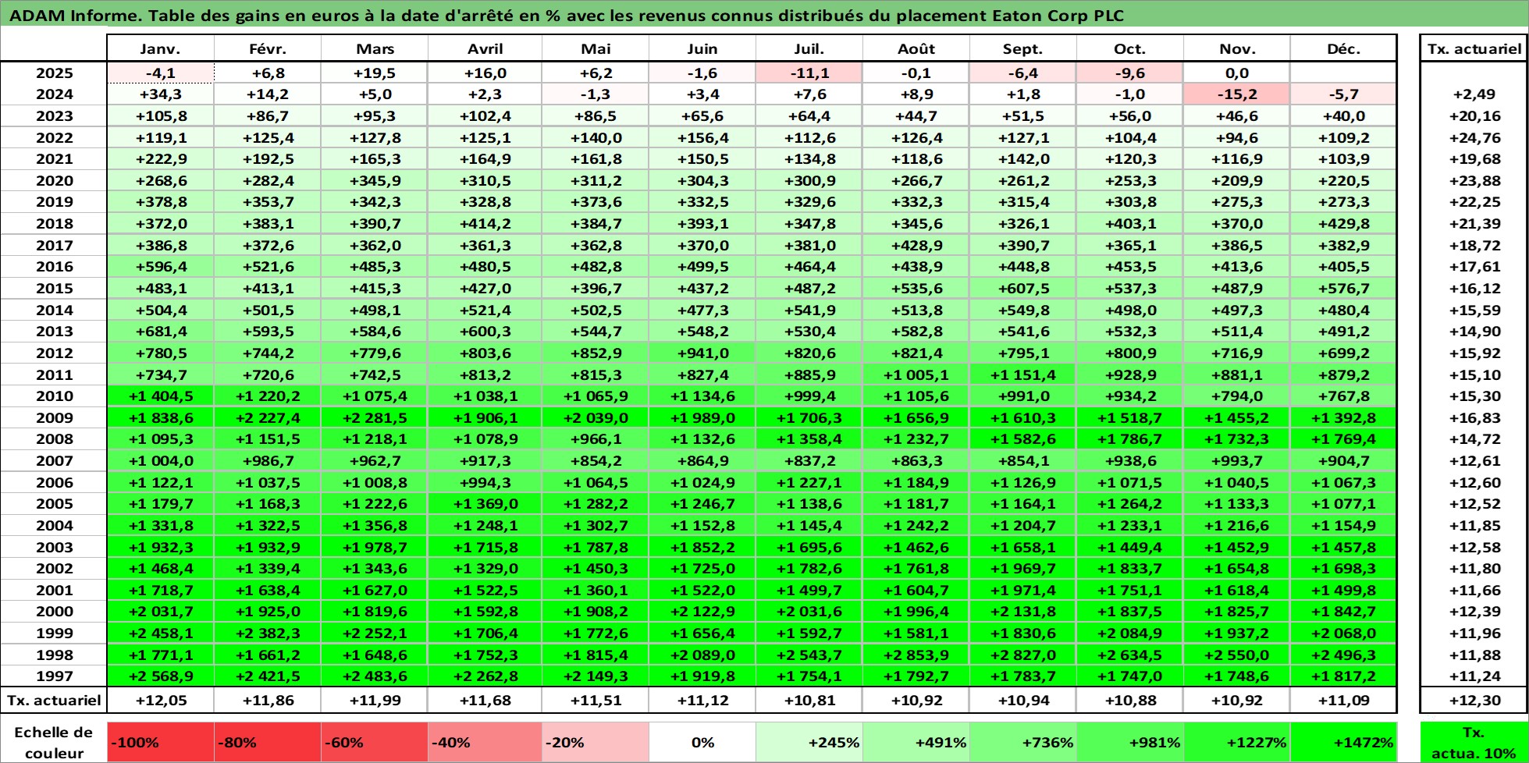Select cell -15,2 for November 2024
The width and height of the screenshot is (1529, 763).
coord(1236,94)
